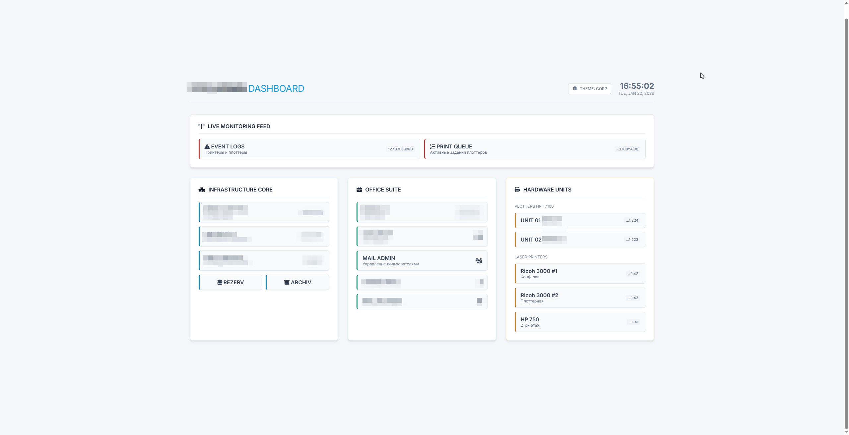Click the ...1.223 address tag
The width and height of the screenshot is (849, 435).
[x=632, y=240]
